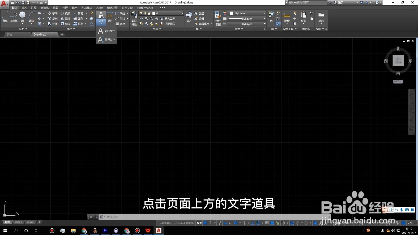Choose the 镜像 (Mirror) command
Viewport: 418px width, 235px height.
65,19
